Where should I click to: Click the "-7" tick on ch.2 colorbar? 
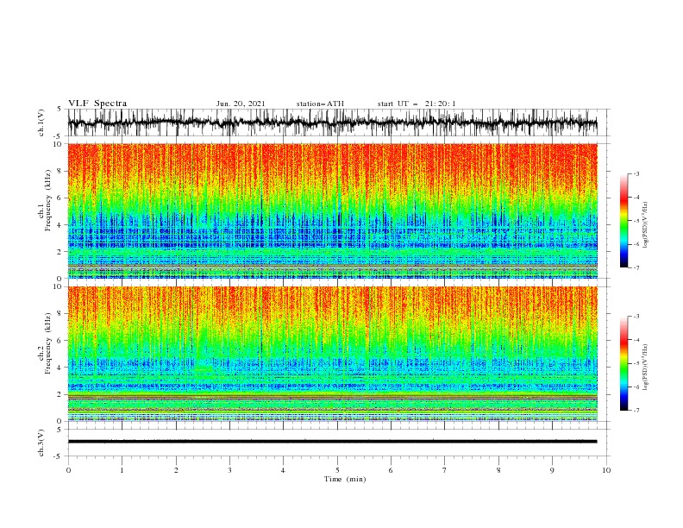pos(636,411)
